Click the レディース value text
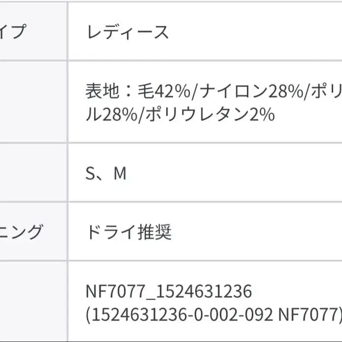342x342 pixels. click(128, 33)
